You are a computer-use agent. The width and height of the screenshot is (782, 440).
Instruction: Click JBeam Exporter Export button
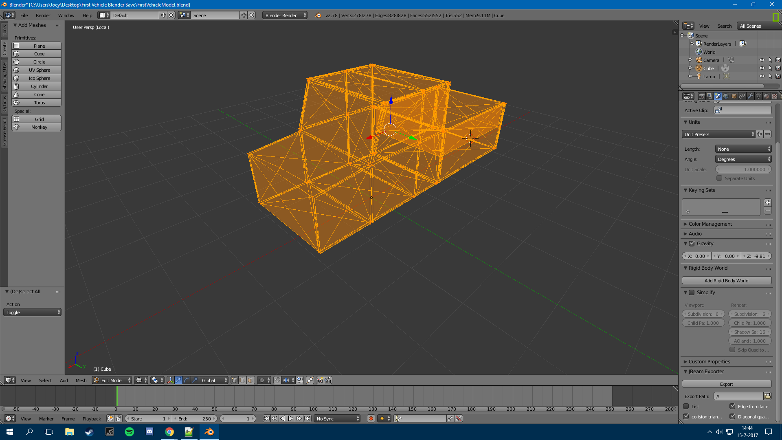pyautogui.click(x=727, y=384)
